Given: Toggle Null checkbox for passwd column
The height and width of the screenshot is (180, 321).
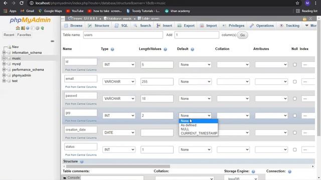Looking at the screenshot, I should 294,98.
